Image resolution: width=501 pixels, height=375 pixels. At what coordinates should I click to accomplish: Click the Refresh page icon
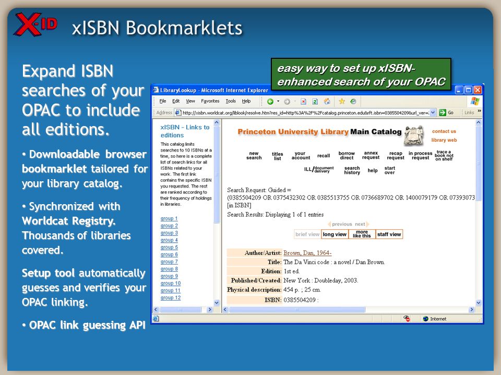pyautogui.click(x=315, y=102)
